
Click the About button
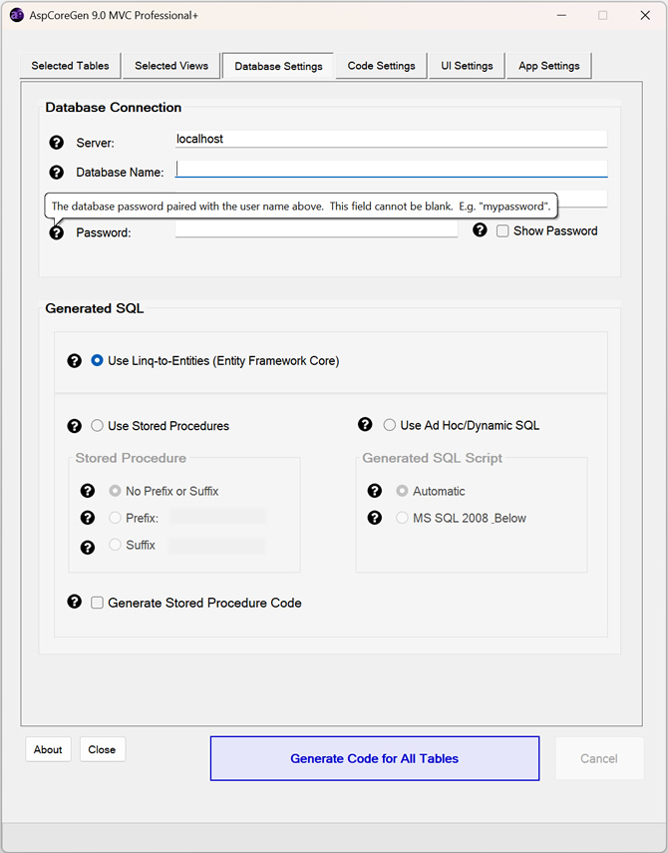(x=48, y=749)
